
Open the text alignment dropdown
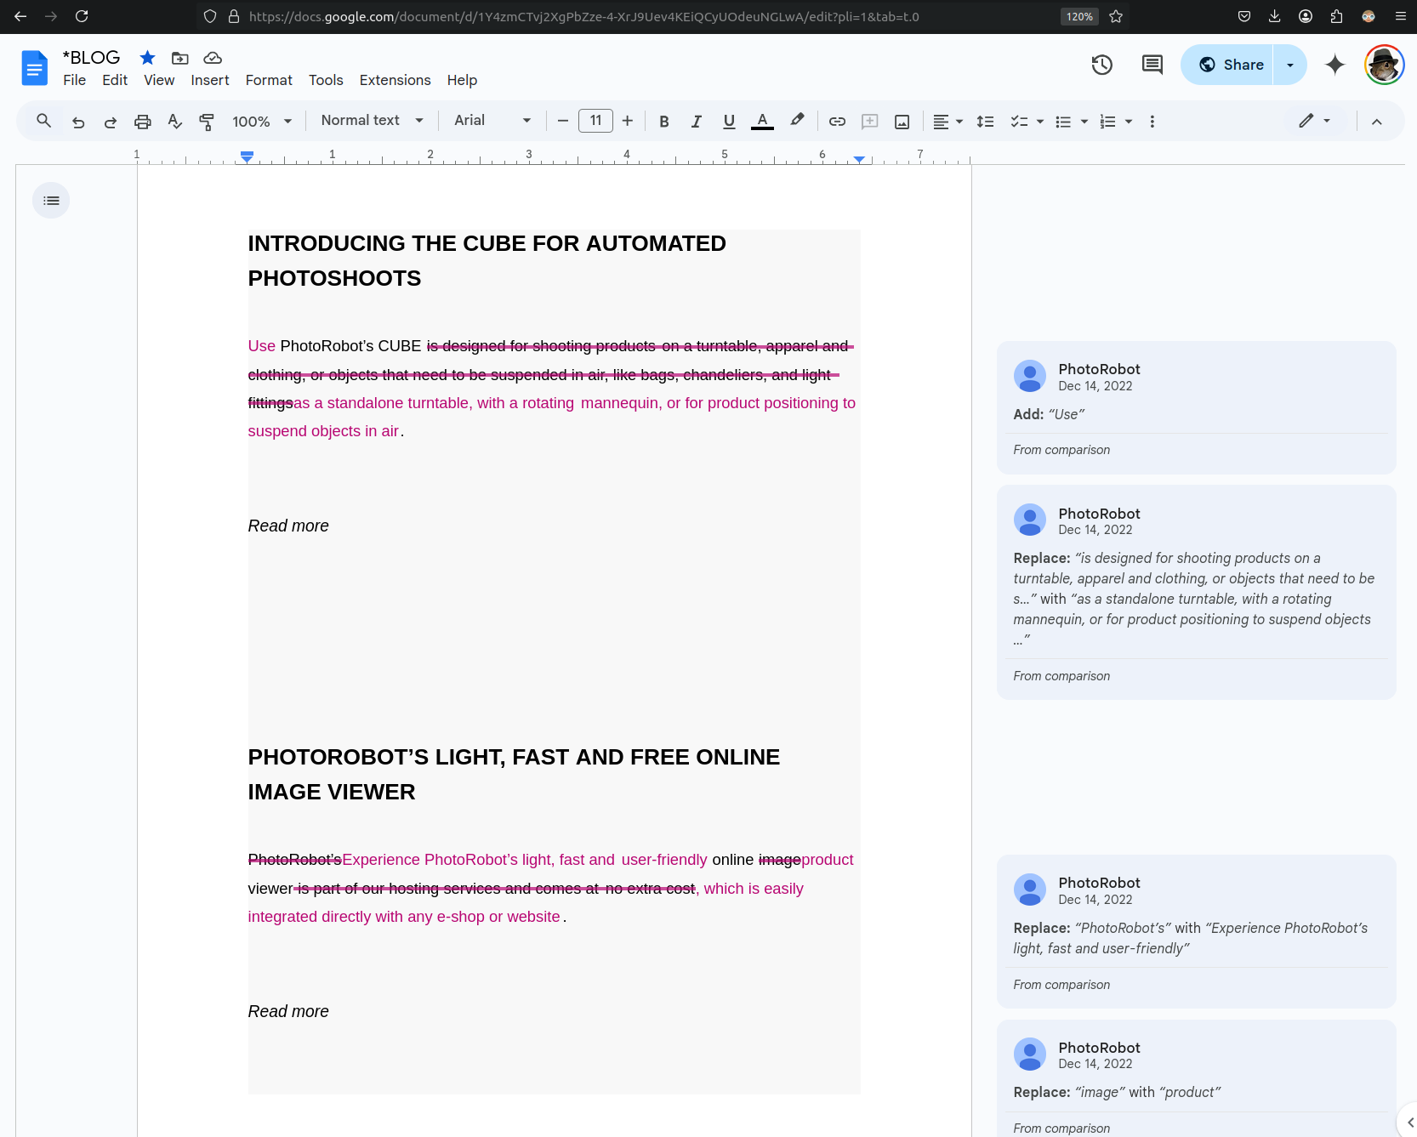click(948, 122)
